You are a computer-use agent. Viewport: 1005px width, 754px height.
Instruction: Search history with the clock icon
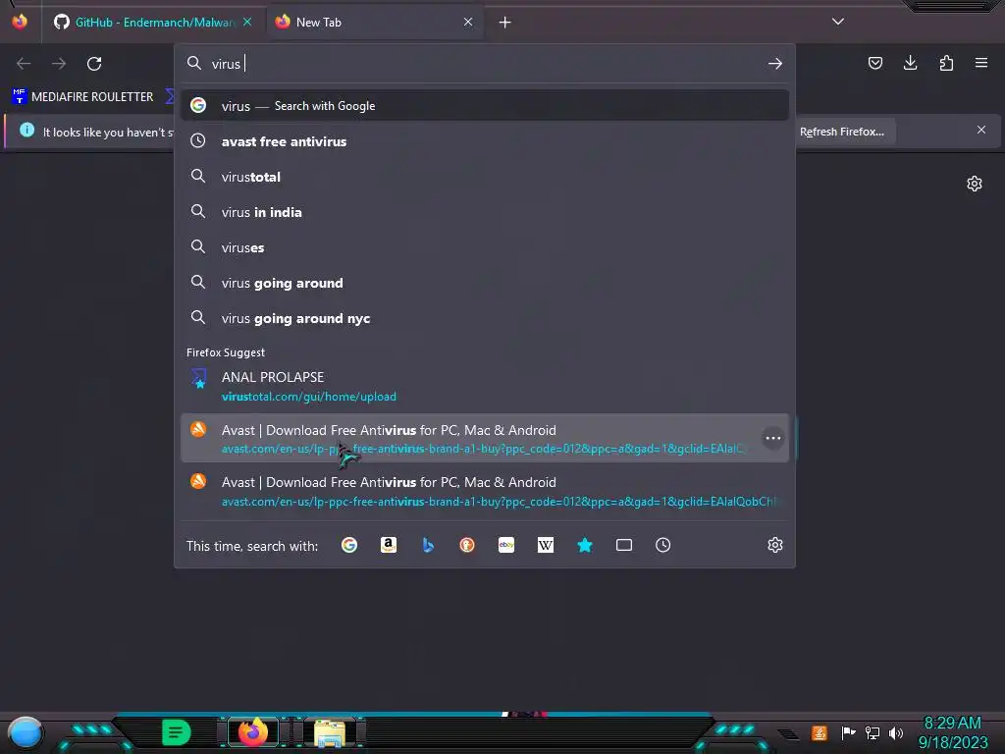coord(662,545)
